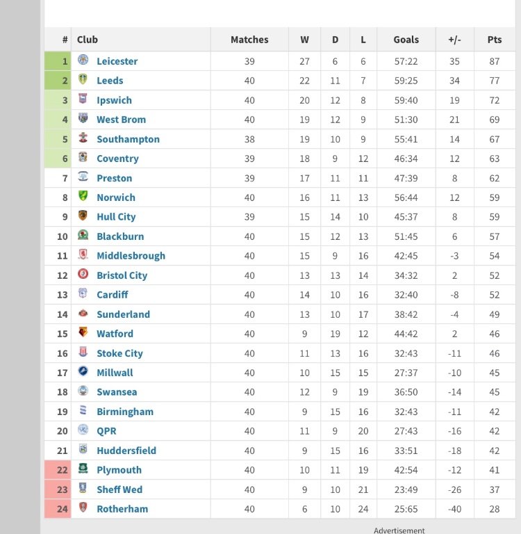This screenshot has width=521, height=534.
Task: Open the West Brom club link
Action: click(121, 120)
